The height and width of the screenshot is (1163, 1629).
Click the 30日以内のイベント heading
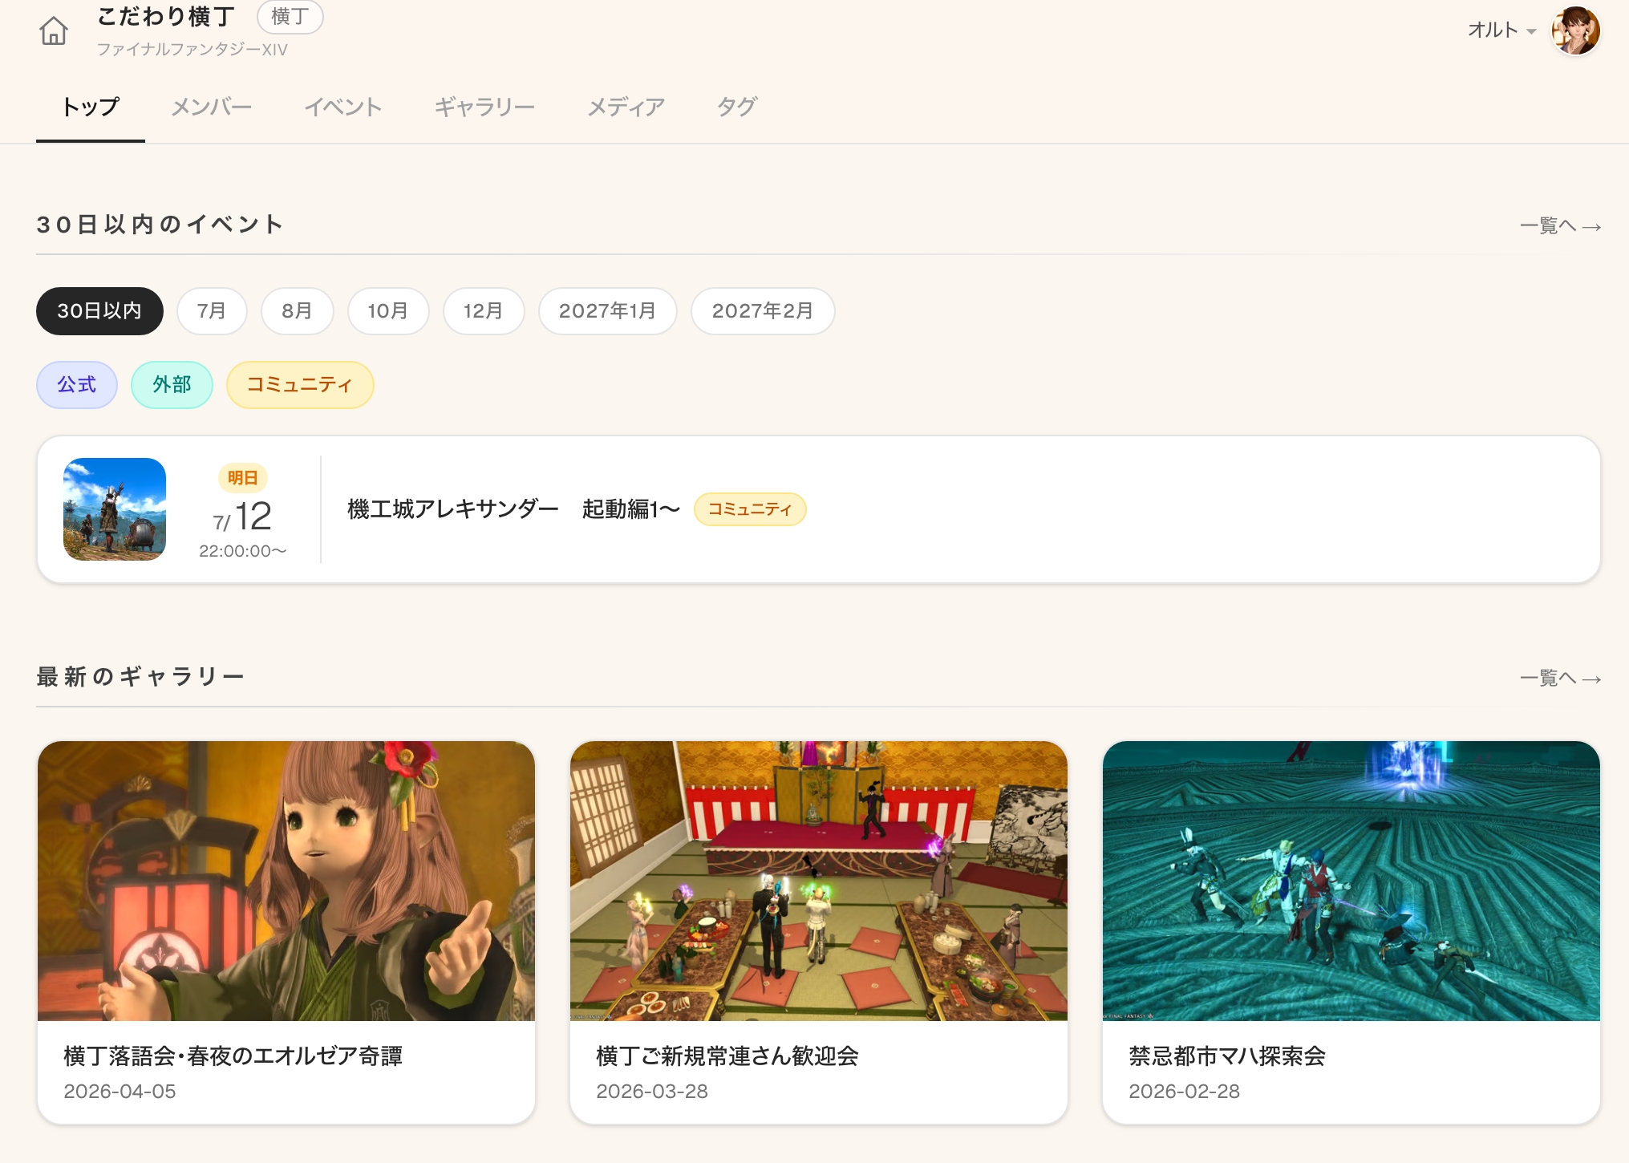(x=160, y=225)
